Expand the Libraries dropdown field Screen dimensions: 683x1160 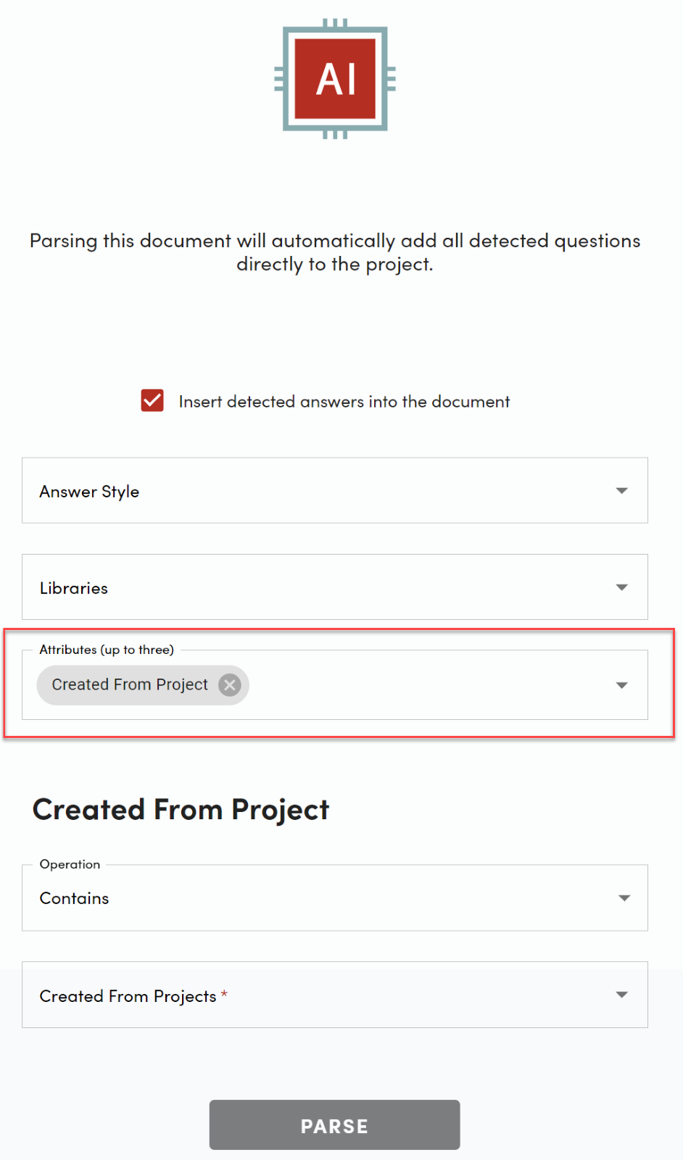(319, 587)
